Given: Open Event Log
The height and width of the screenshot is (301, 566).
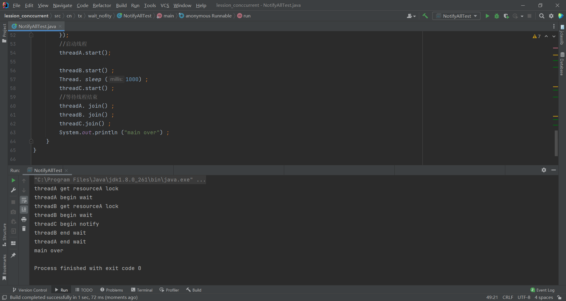Looking at the screenshot, I should point(542,290).
